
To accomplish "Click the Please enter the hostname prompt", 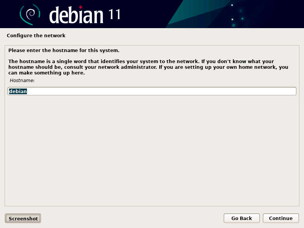I will pos(64,51).
